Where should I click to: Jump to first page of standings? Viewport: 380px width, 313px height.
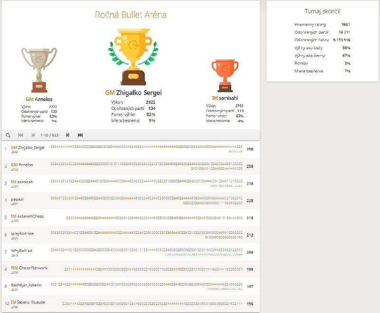pyautogui.click(x=21, y=135)
